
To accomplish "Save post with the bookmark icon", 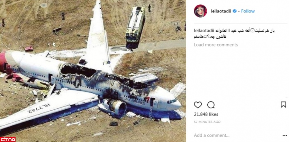I will coord(283,105).
